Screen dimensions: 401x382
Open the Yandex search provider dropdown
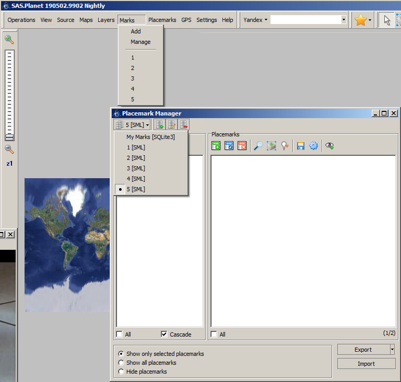(255, 20)
